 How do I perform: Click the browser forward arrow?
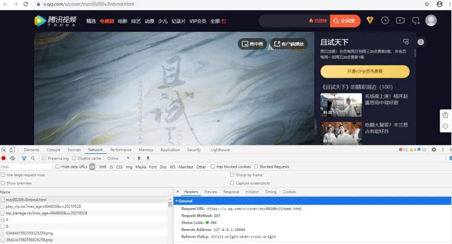point(15,4)
